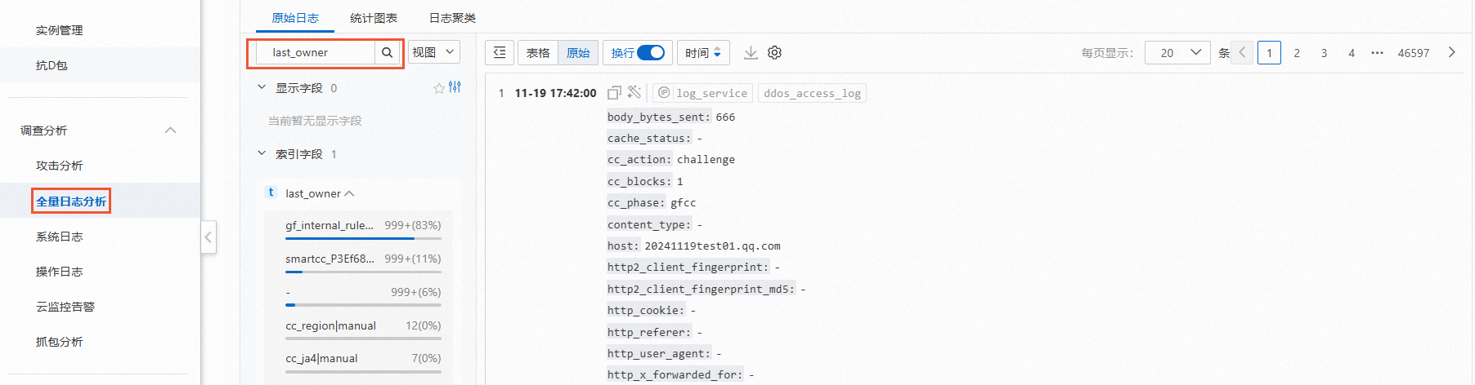
Task: Open log display settings gear icon
Action: [x=774, y=52]
